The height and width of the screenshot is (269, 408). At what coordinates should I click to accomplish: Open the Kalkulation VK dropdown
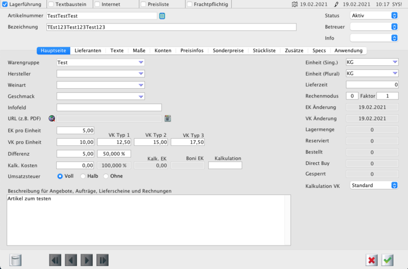pyautogui.click(x=374, y=185)
